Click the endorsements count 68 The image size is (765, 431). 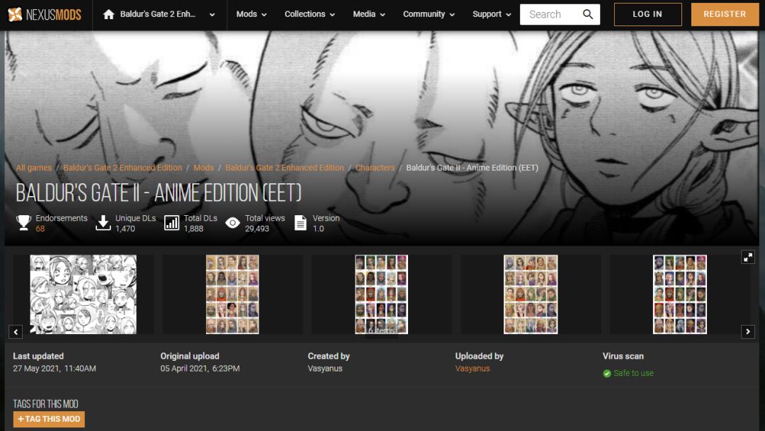(x=40, y=229)
